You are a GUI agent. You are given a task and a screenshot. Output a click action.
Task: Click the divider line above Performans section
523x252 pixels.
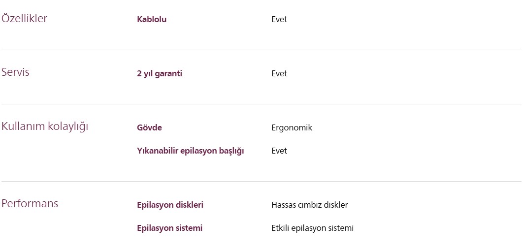click(x=261, y=181)
